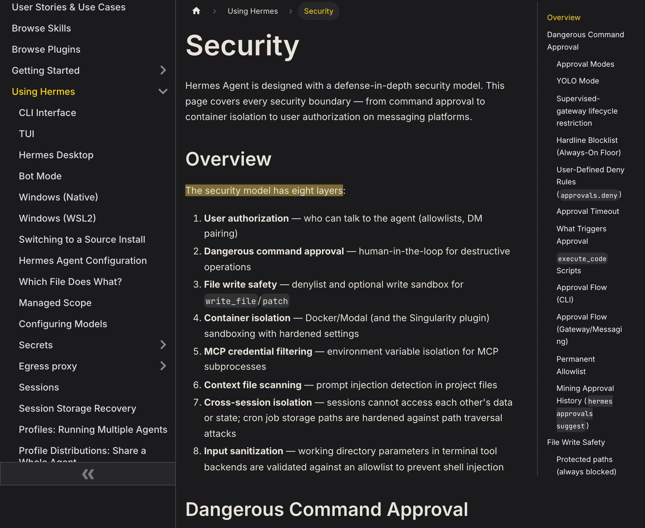Jump to execute_code Scripts section
Viewport: 645px width, 528px height.
(x=582, y=264)
